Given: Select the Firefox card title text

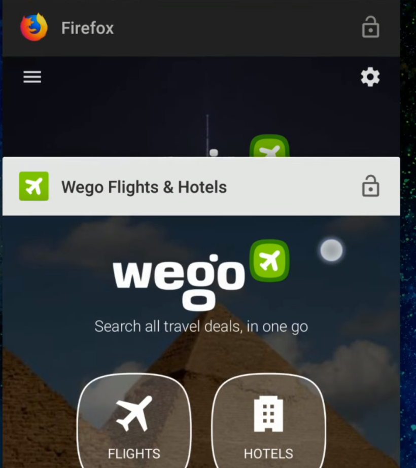Looking at the screenshot, I should [87, 28].
